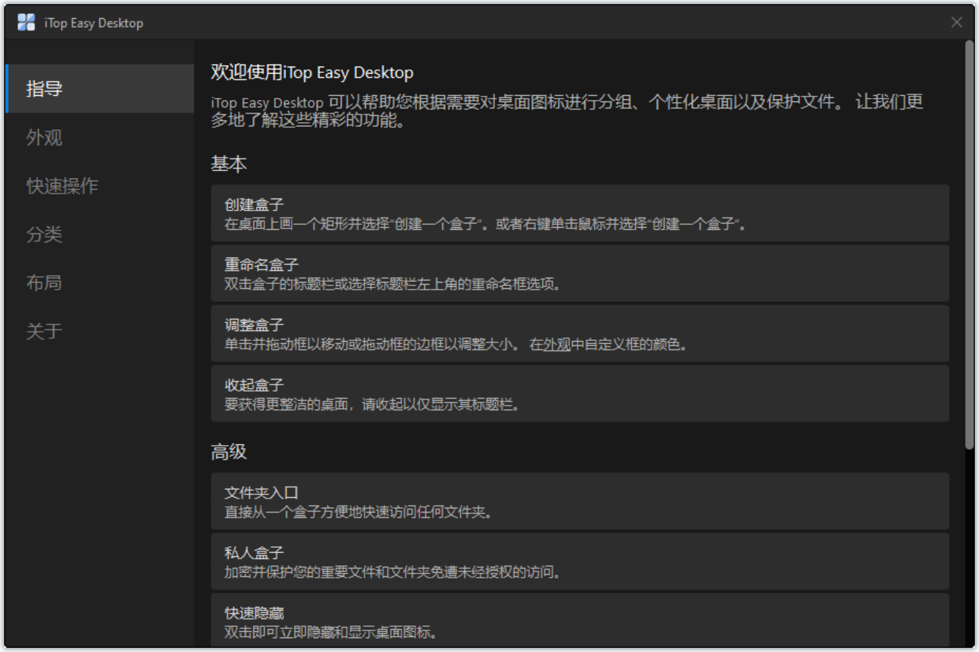Switch to the 快速操作 sidebar tab
The height and width of the screenshot is (652, 979).
pos(99,185)
